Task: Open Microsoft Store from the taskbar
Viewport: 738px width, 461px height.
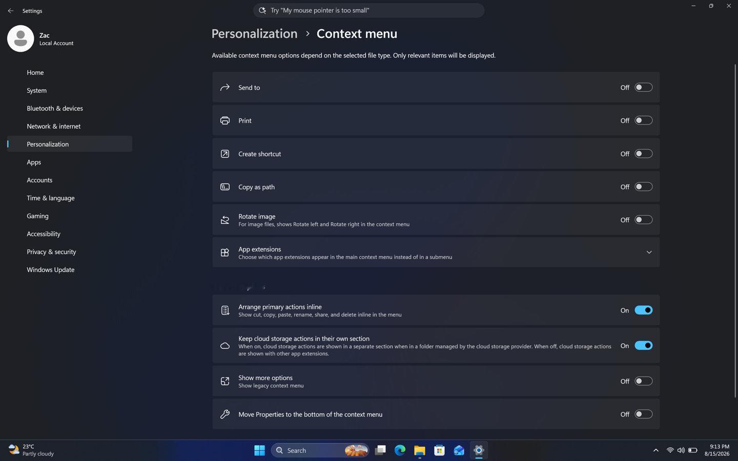Action: (x=439, y=450)
